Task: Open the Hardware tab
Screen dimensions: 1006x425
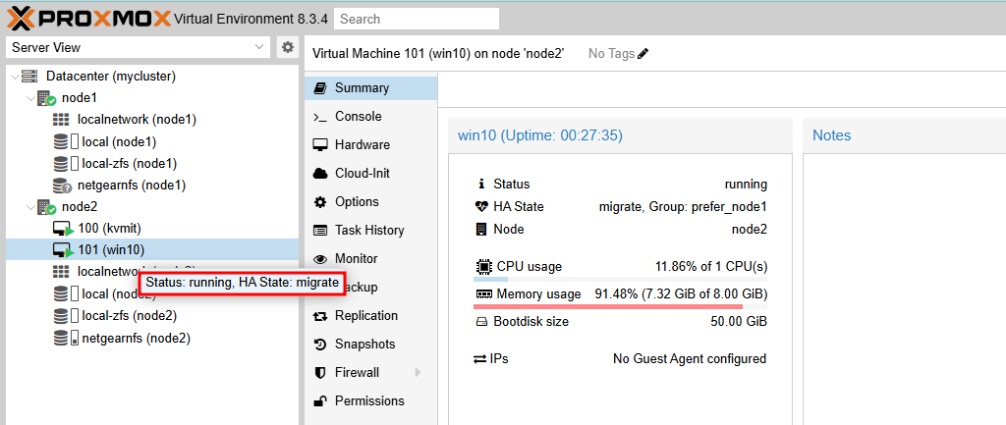Action: coord(370,145)
